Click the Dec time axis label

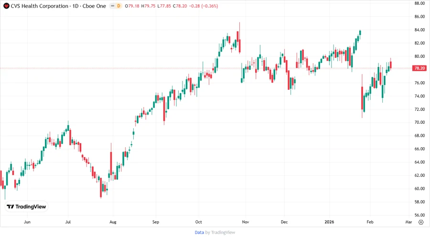coord(284,222)
